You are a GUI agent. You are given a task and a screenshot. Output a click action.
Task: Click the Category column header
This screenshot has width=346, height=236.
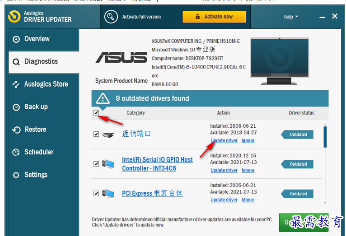tap(136, 113)
